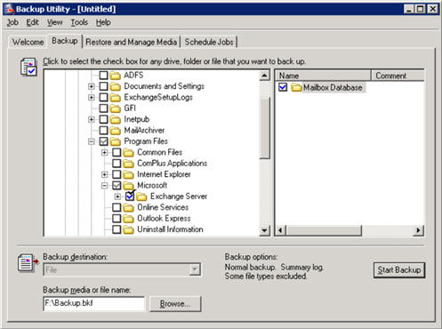The image size is (442, 329).
Task: Click the folder tree scroll up arrow
Action: 264,76
